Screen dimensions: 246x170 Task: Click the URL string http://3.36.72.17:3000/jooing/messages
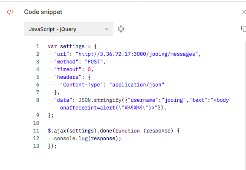tap(136, 54)
